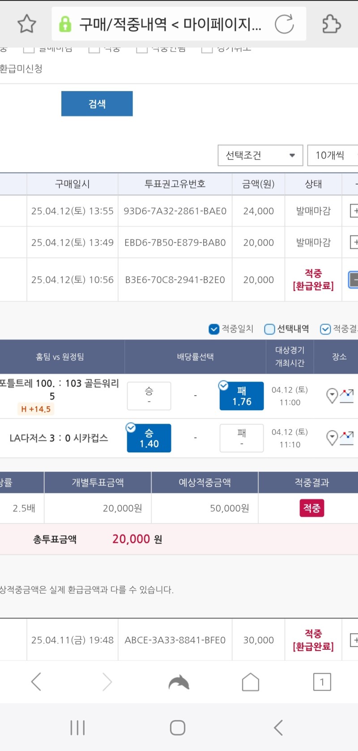Open the tab switcher showing 1 tab
This screenshot has width=358, height=751.
[322, 682]
